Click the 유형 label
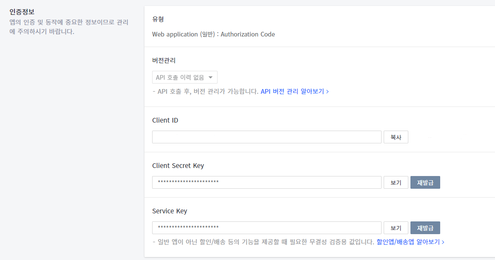Screen dimensions: 495x260 pyautogui.click(x=158, y=19)
